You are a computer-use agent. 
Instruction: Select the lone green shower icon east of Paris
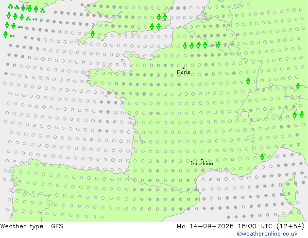[x=248, y=81]
